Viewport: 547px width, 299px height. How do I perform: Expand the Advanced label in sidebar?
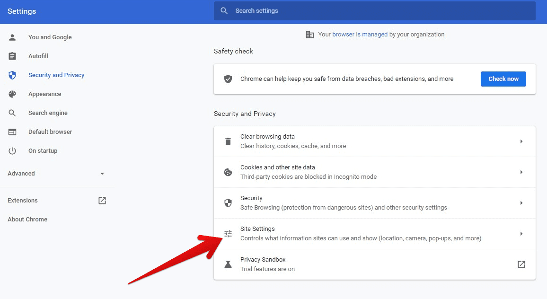coord(21,174)
